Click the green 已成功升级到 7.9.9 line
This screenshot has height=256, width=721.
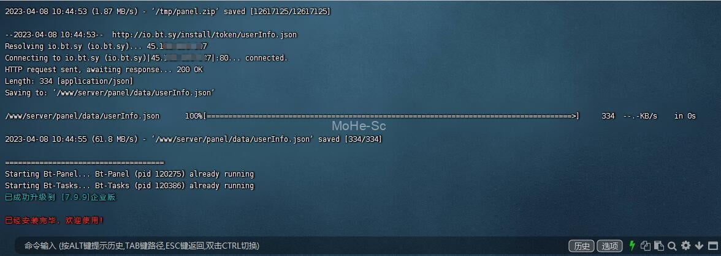(x=60, y=197)
